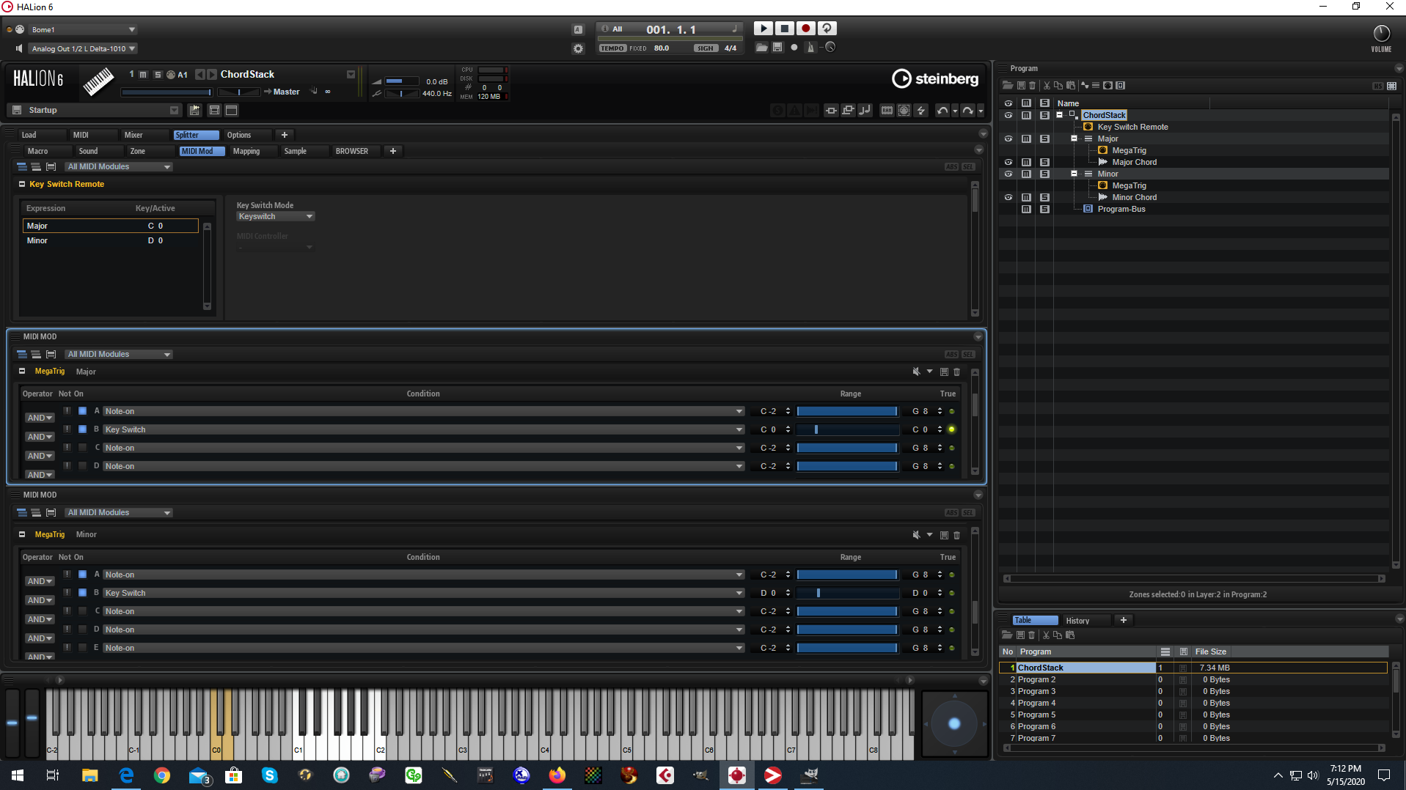This screenshot has width=1406, height=790.
Task: Adjust the main VOLUME knob
Action: pos(1381,34)
